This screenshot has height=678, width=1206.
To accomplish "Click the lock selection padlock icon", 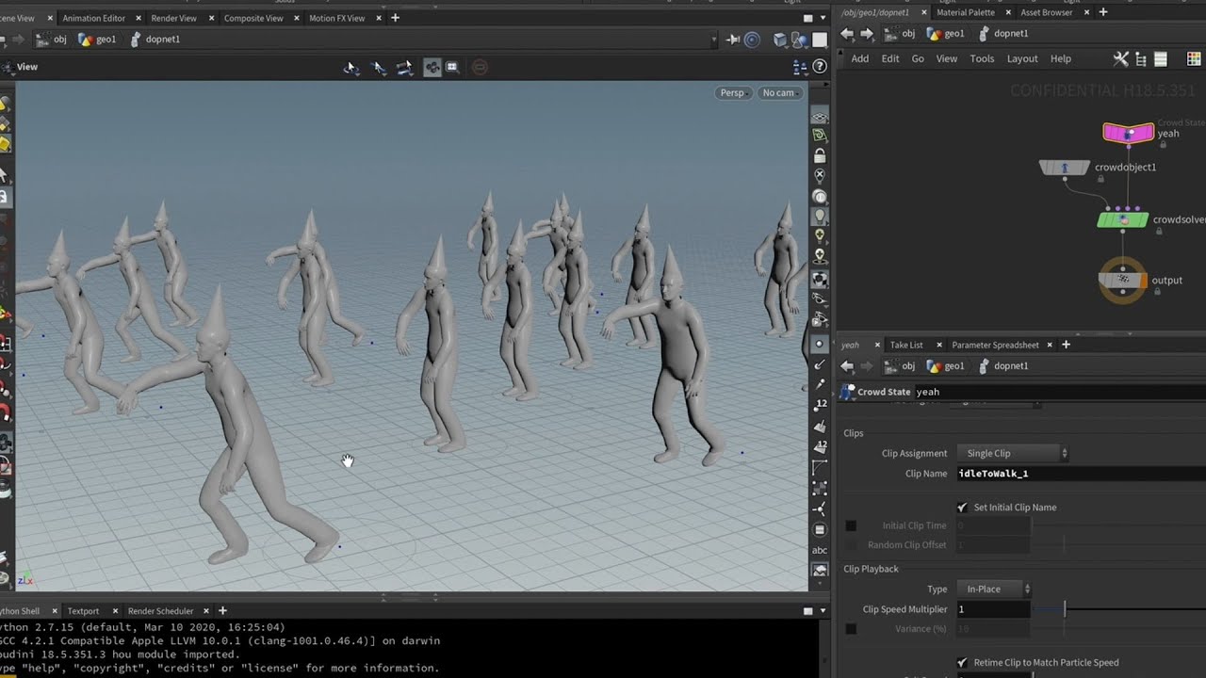I will tap(820, 155).
